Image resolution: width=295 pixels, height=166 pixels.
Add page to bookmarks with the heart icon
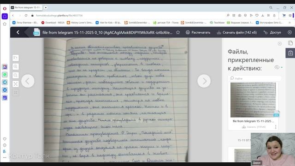(257, 15)
